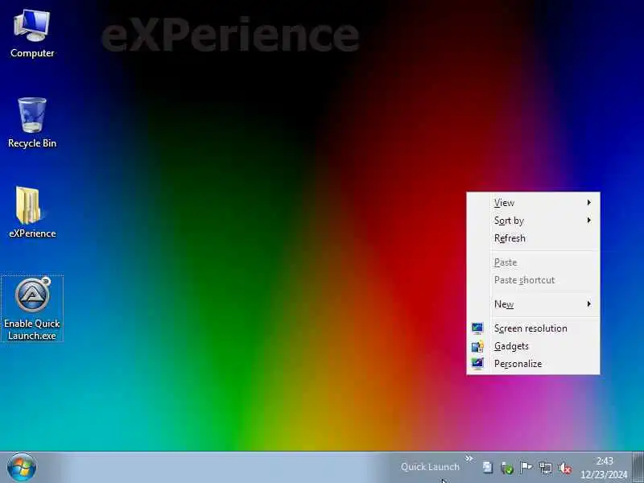Click the VM tools tray icon

pos(488,468)
